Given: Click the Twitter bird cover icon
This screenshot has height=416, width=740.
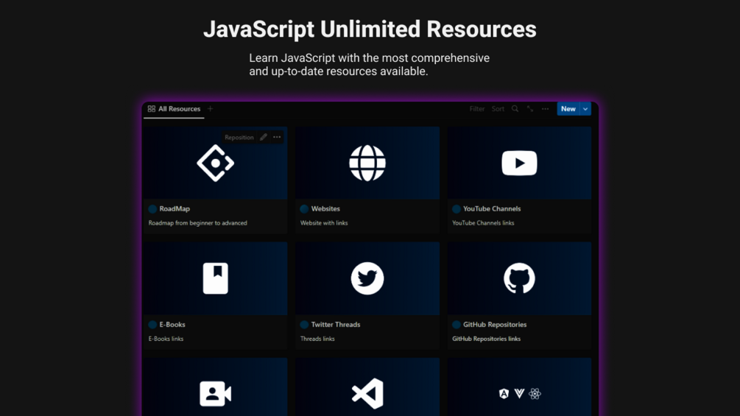Looking at the screenshot, I should tap(367, 278).
